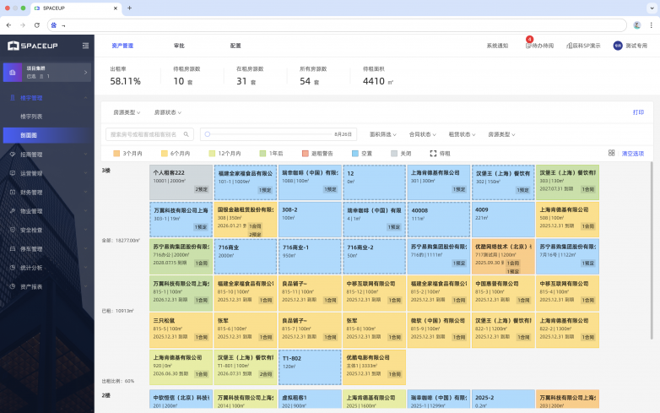
Task: Click the 项目集群 project icon
Action: coord(13,73)
